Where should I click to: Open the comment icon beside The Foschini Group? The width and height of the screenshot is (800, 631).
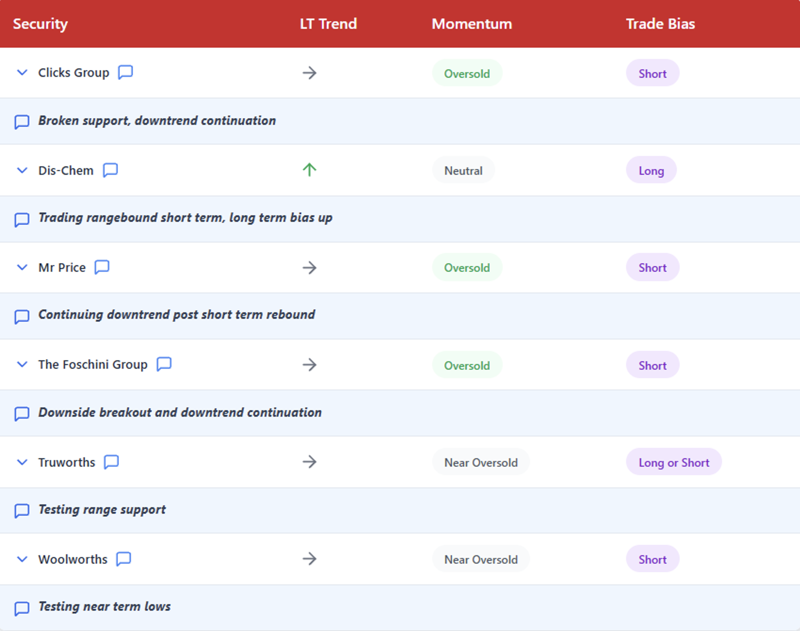164,364
